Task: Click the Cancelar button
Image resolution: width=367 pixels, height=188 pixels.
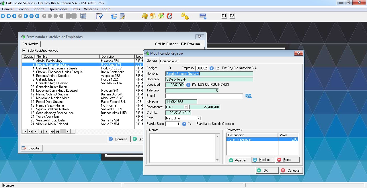Action: 290,170
